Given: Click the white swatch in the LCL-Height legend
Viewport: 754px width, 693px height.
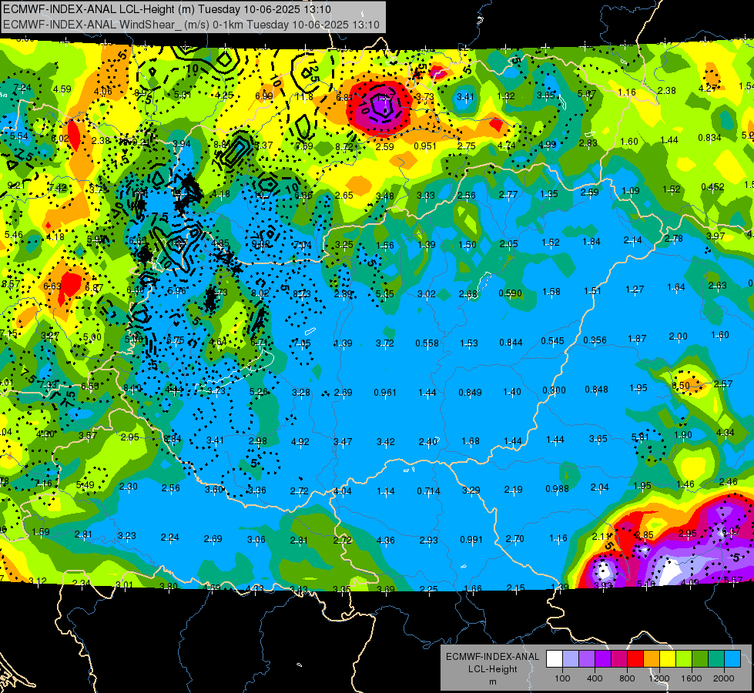Looking at the screenshot, I should [x=555, y=658].
